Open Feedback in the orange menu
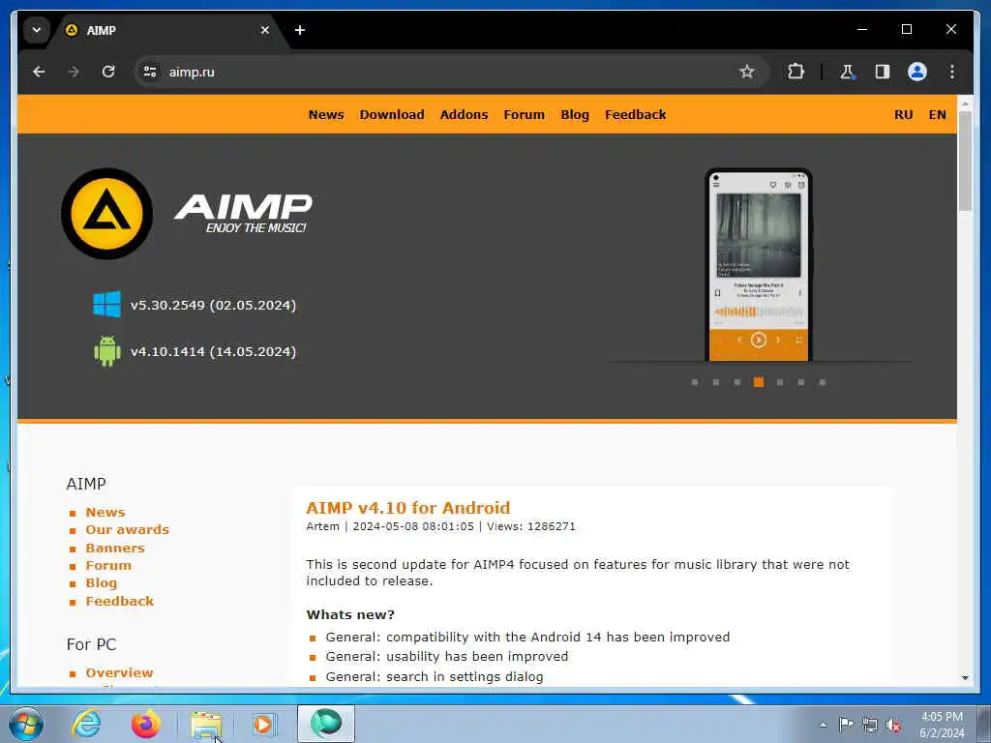Viewport: 991px width, 743px height. click(x=635, y=115)
